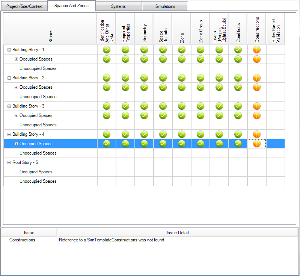Image resolution: width=300 pixels, height=276 pixels.
Task: Click Geometry green check for Building Story - 2
Action: tap(144, 78)
